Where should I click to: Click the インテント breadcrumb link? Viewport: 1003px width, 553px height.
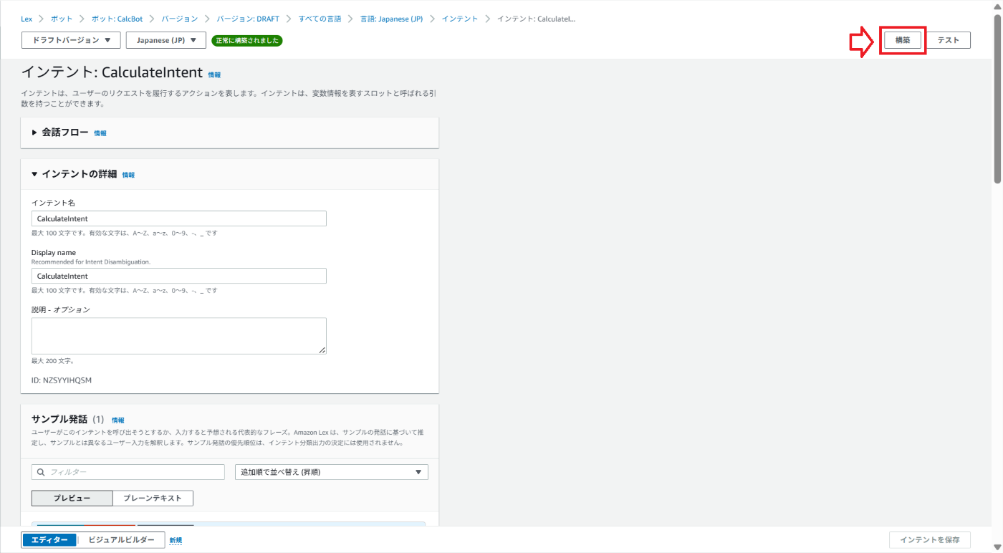click(460, 19)
